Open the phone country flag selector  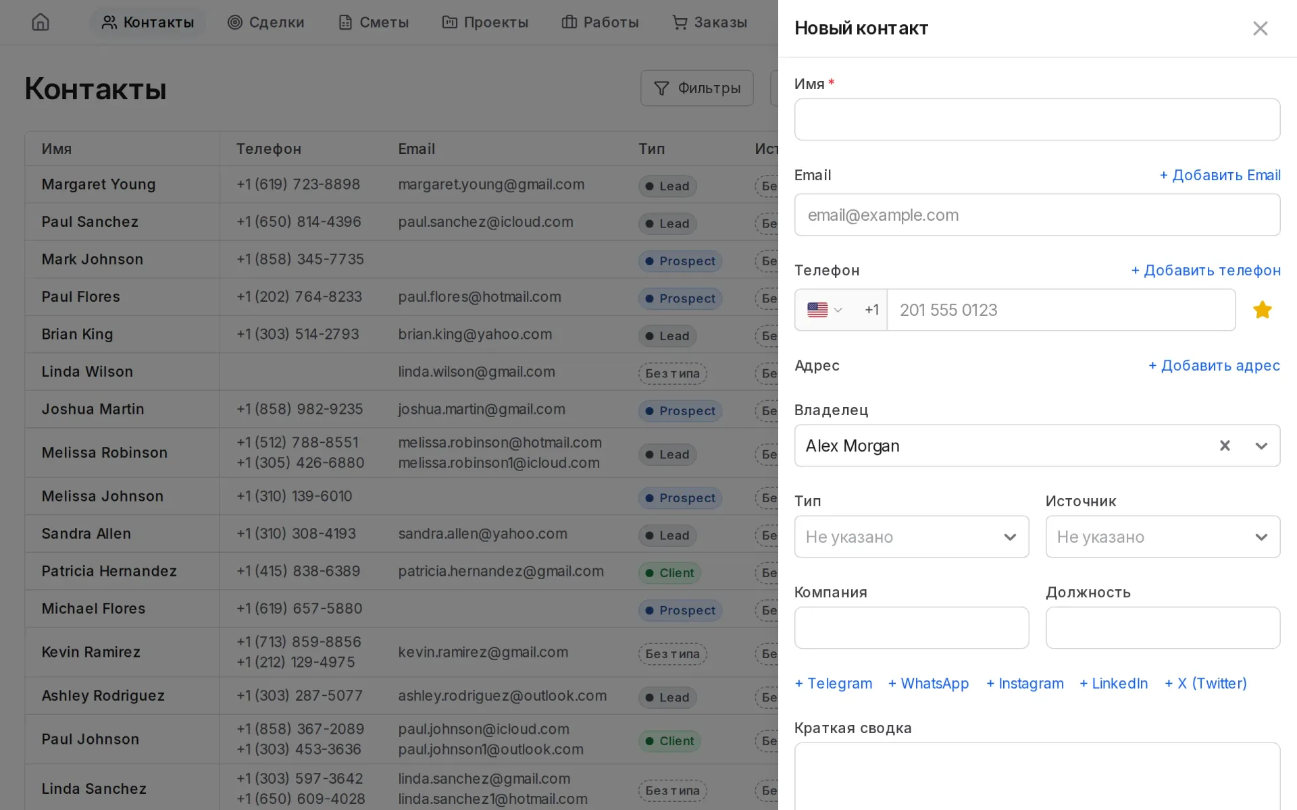[825, 310]
